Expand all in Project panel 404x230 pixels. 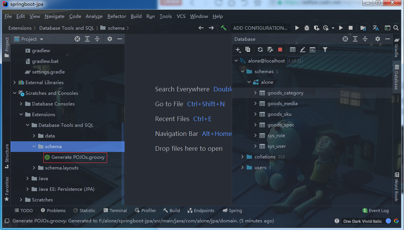point(87,39)
